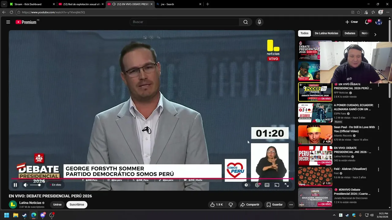
Task: Go back with the browser back arrow
Action: coord(4,12)
